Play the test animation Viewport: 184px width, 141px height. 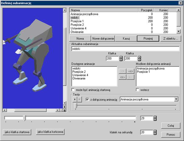(75, 99)
